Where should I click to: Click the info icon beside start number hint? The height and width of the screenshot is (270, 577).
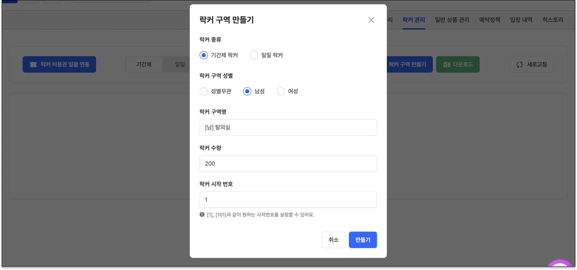tap(202, 215)
